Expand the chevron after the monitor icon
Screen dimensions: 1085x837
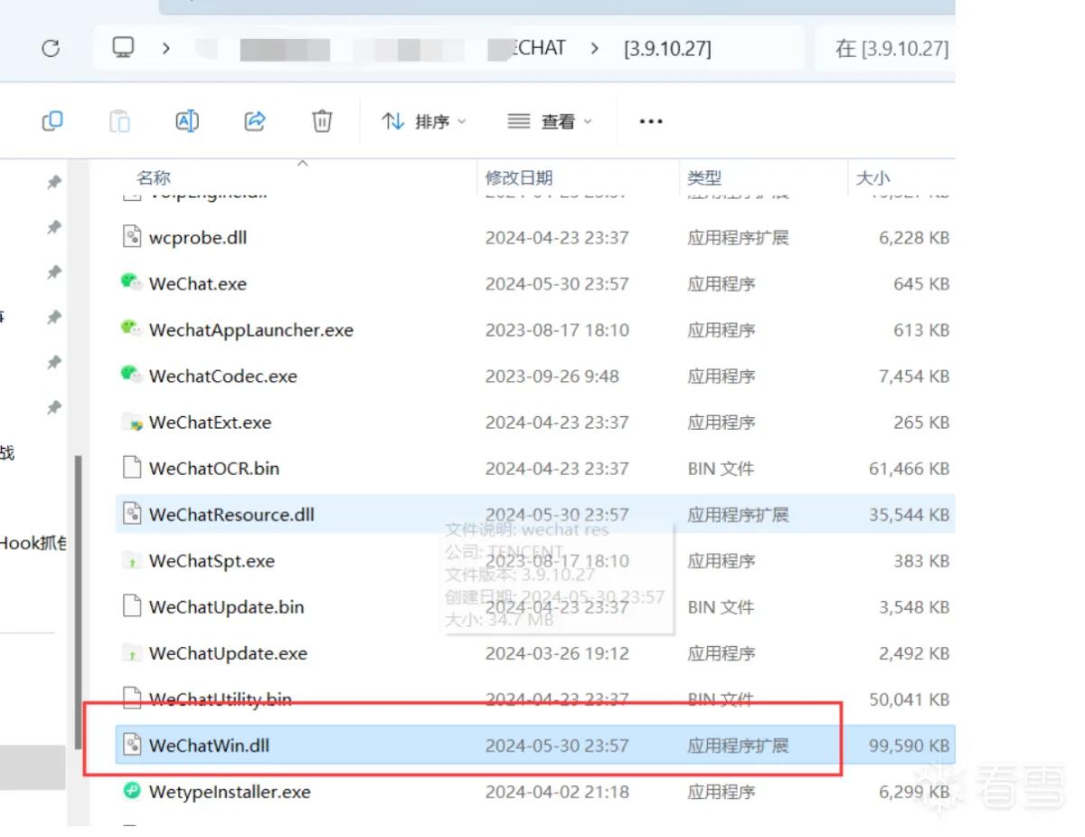point(165,49)
